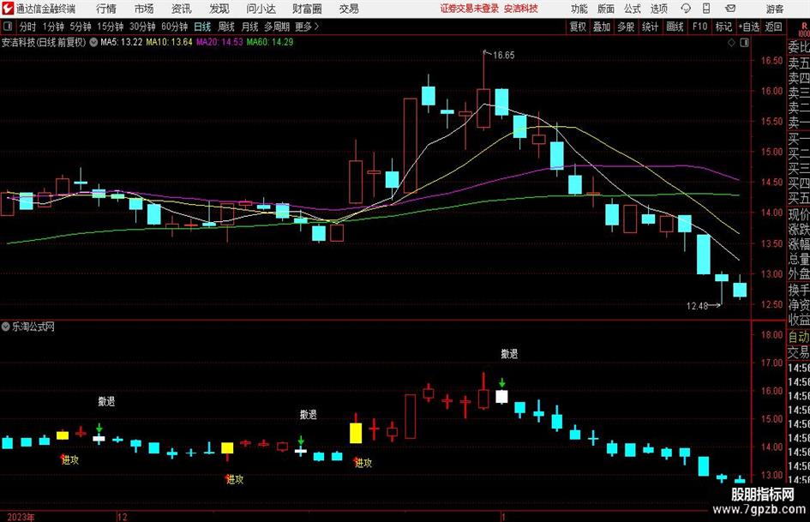Click the 委比 row in the right panel

799,47
